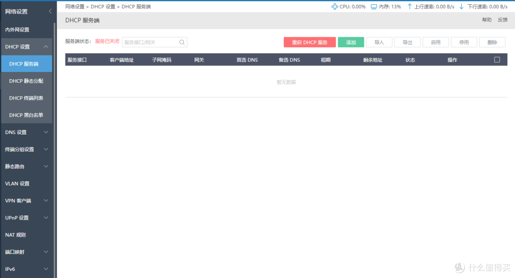The width and height of the screenshot is (515, 278).
Task: Click the green 添加 button
Action: click(x=351, y=42)
